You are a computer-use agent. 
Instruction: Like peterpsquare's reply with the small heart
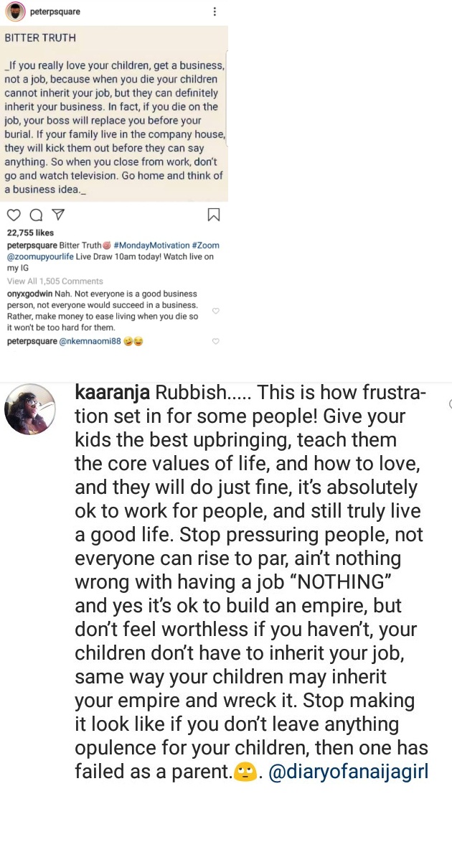click(x=215, y=342)
